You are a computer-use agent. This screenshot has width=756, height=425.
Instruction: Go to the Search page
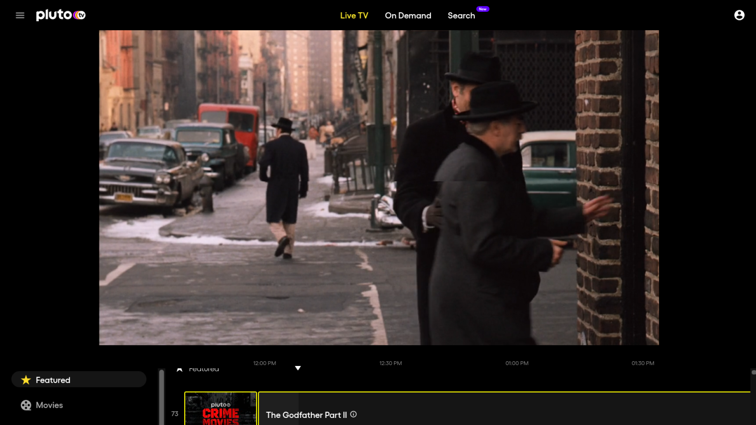pyautogui.click(x=461, y=16)
